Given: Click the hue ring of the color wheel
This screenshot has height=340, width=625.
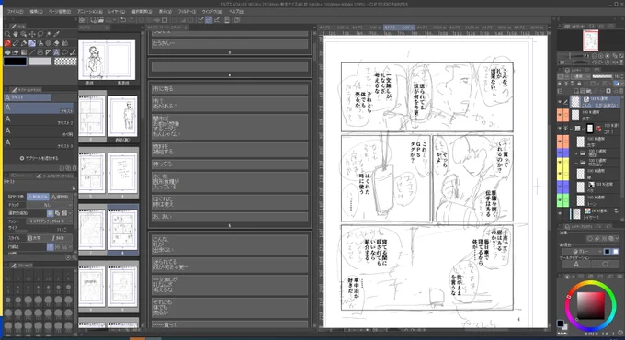Looking at the screenshot, I should click(590, 283).
